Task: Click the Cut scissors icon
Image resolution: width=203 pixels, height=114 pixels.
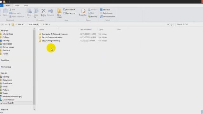Action: tap(10, 10)
